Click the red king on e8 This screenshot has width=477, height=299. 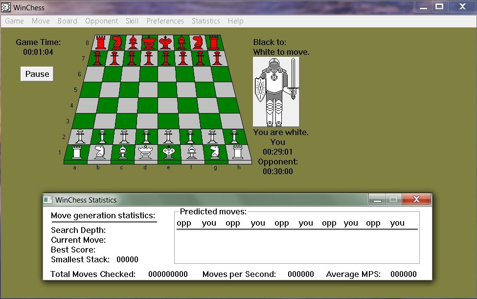(165, 43)
